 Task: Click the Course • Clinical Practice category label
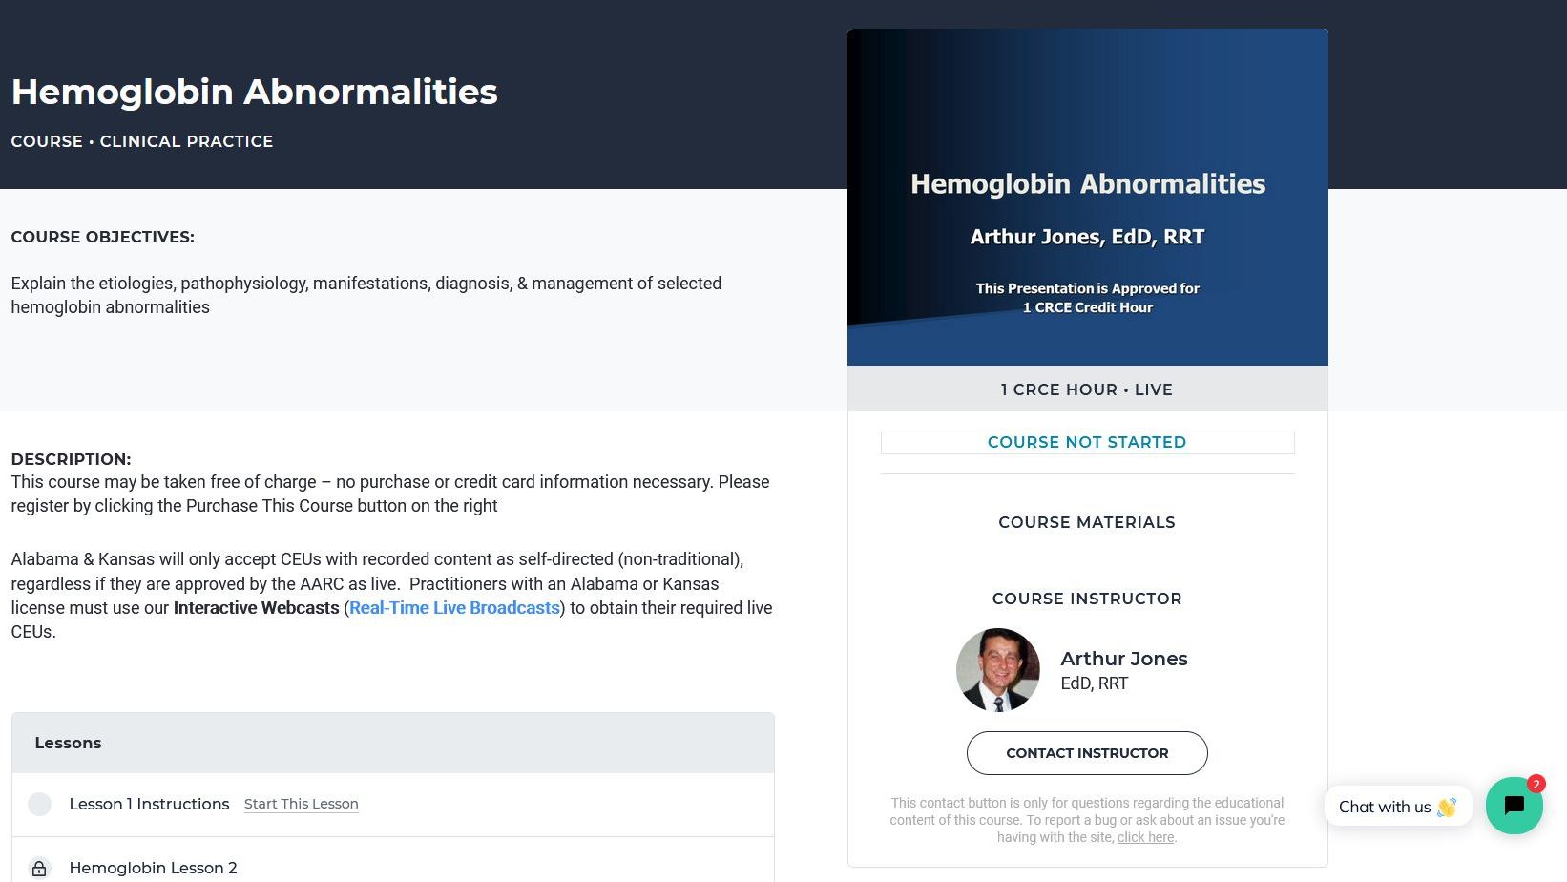click(x=142, y=141)
